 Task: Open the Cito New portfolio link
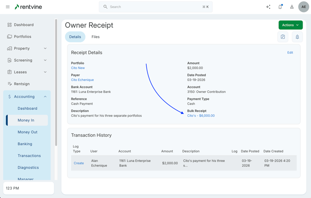coord(78,68)
